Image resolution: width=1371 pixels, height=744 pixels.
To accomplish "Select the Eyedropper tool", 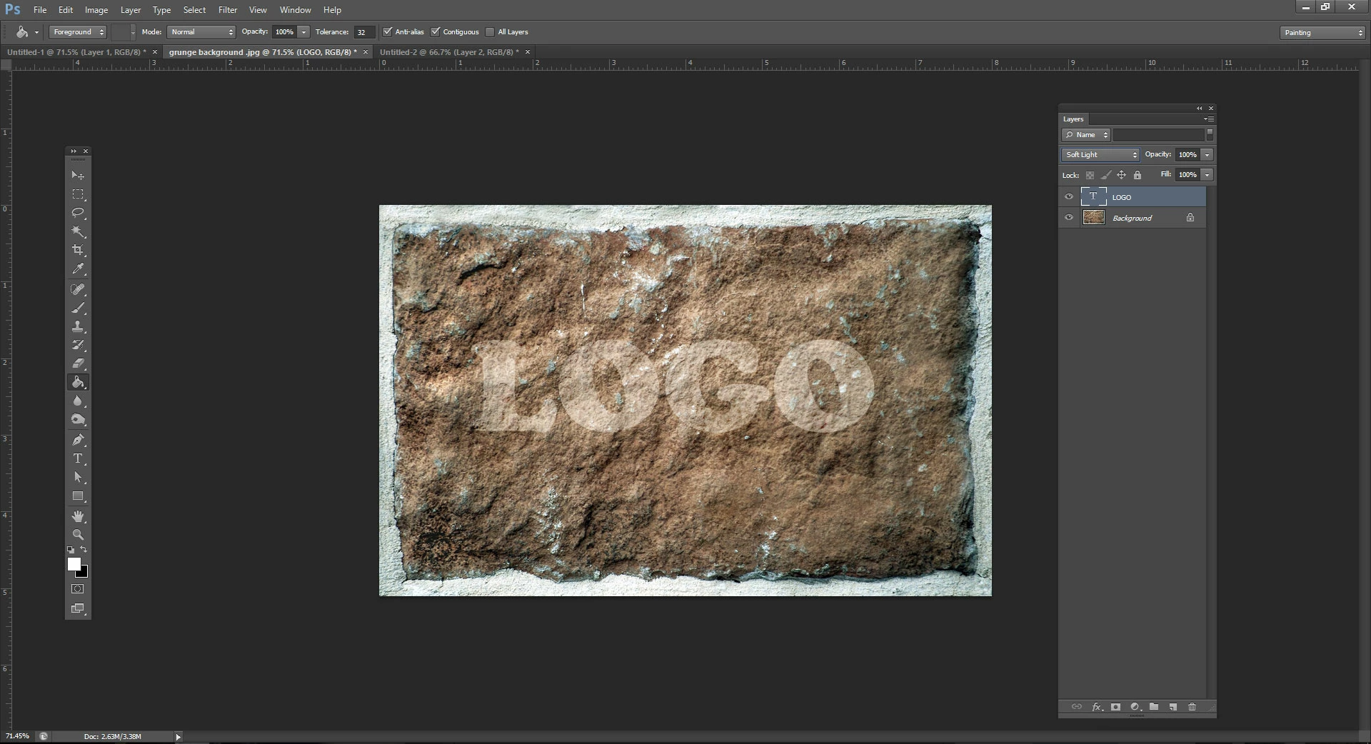I will [78, 269].
